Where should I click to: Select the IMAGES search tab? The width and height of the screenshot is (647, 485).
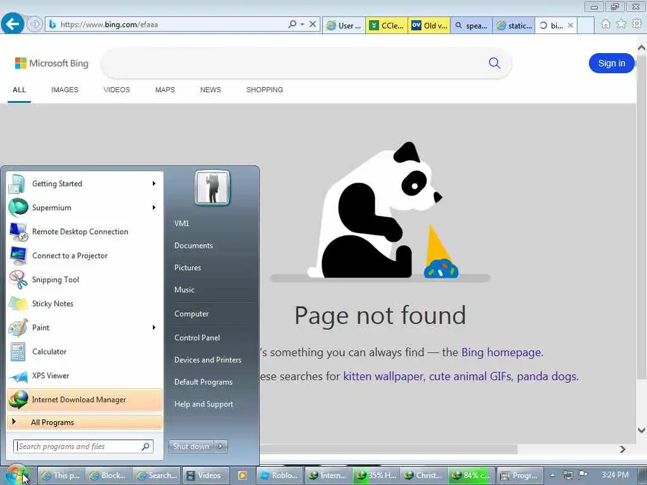pos(65,90)
